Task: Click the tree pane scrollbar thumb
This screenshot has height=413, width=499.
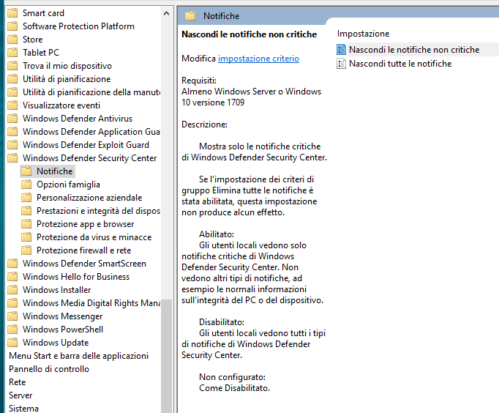Action: coord(166,356)
